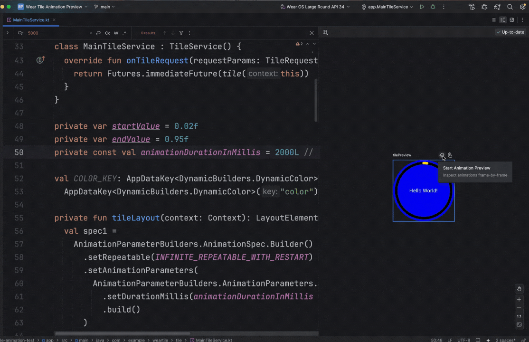Click the horizontal editor scrollbar
This screenshot has width=529, height=342.
coord(122,333)
